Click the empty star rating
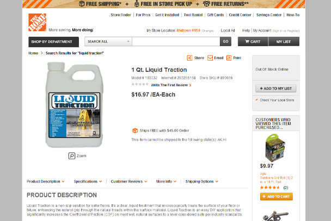The height and width of the screenshot is (221, 331). click(x=140, y=84)
